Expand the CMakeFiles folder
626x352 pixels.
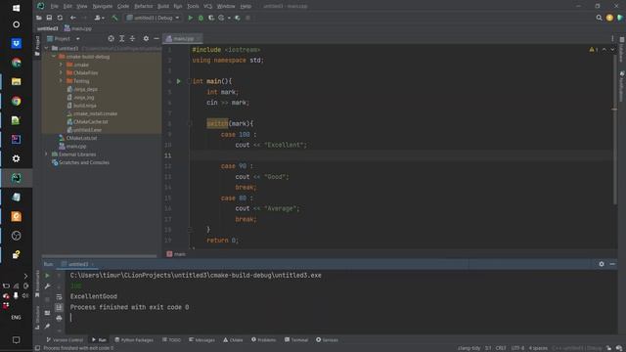61,73
